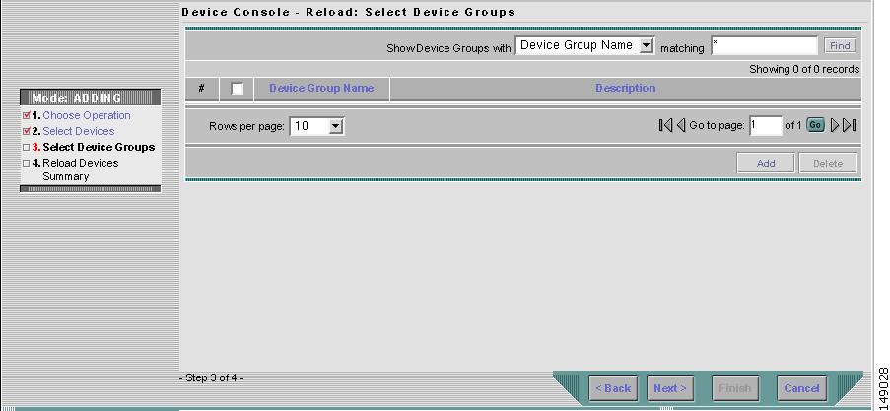Go to the previous page arrow icon
This screenshot has width=890, height=411.
coord(681,125)
